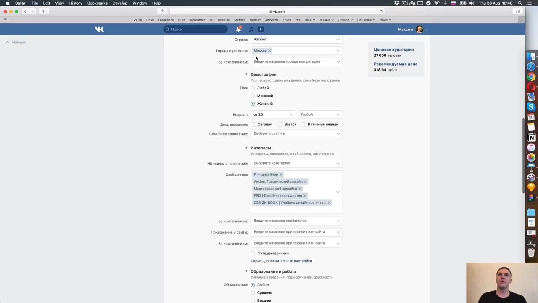Image resolution: width=538 pixels, height=303 pixels.
Task: Open the 'Metrica' bookmark
Action: [x=240, y=20]
